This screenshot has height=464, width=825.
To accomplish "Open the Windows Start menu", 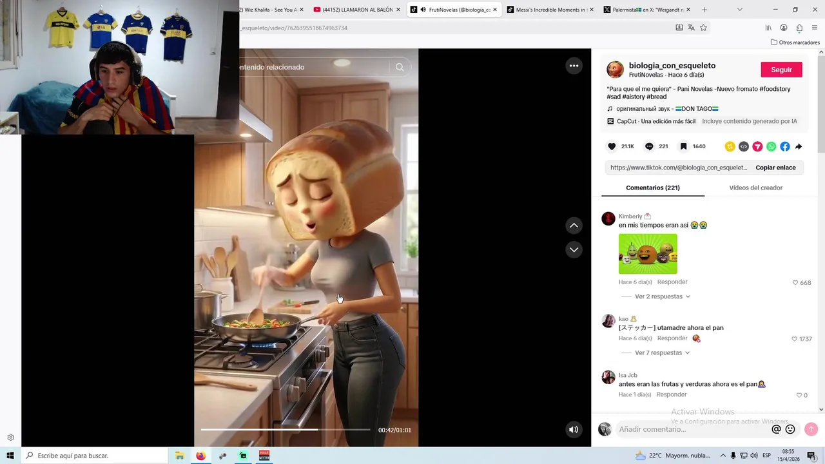I will coord(10,456).
